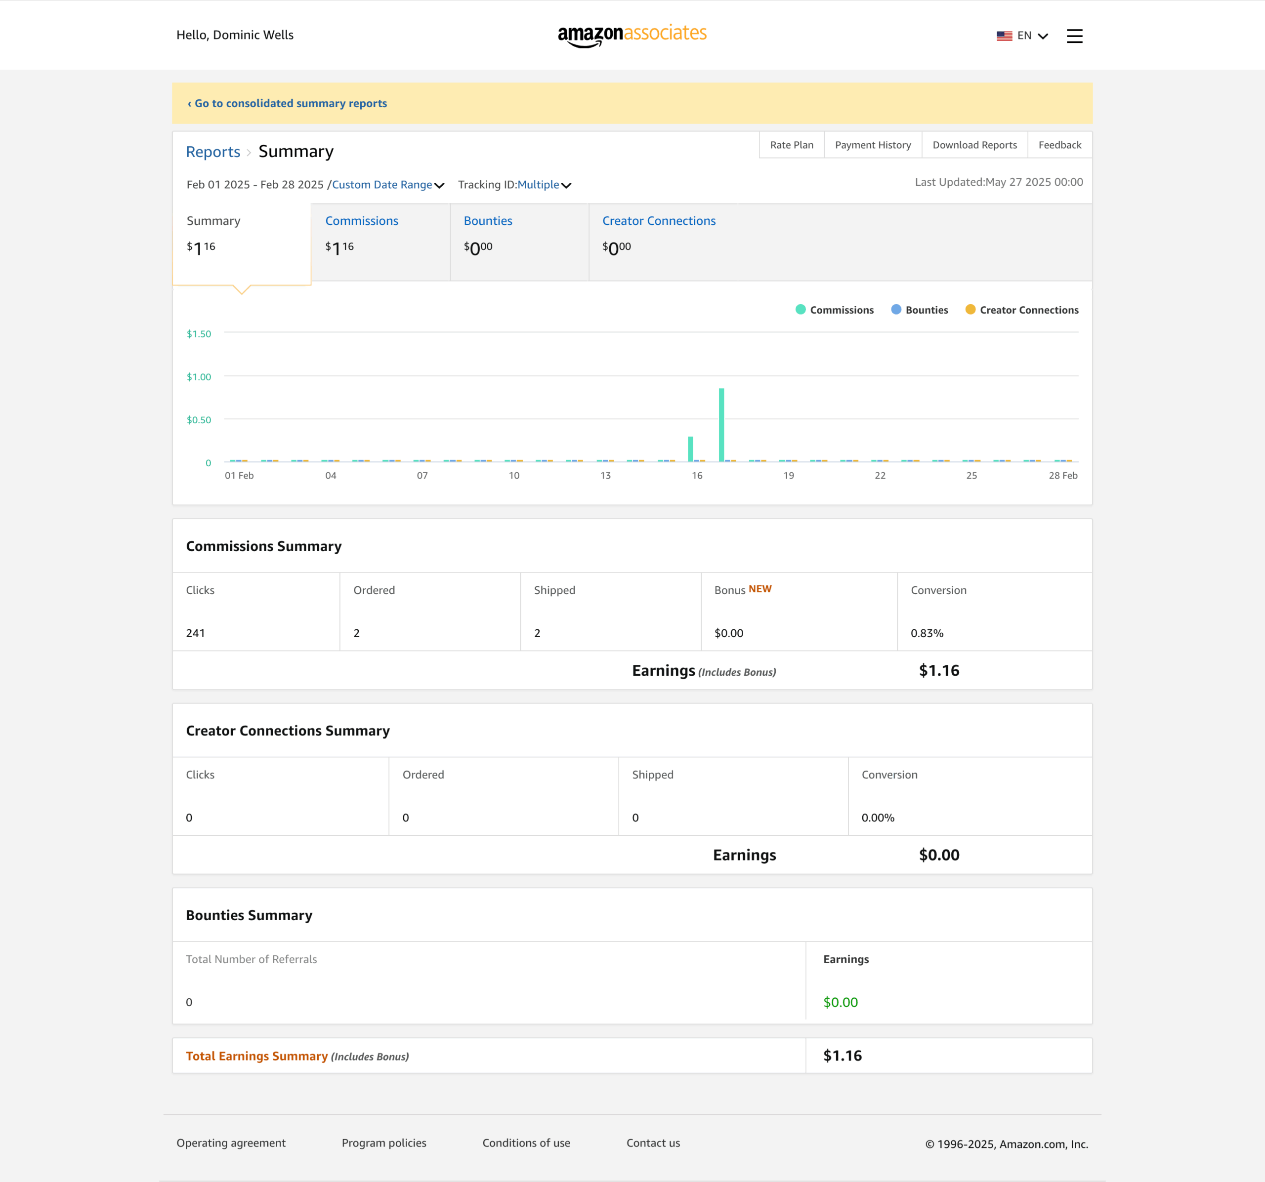Open the Conditions of use link
This screenshot has width=1265, height=1182.
tap(526, 1142)
